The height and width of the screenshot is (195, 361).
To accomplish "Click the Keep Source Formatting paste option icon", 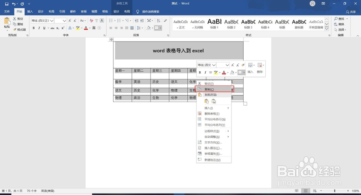I will 206,101.
